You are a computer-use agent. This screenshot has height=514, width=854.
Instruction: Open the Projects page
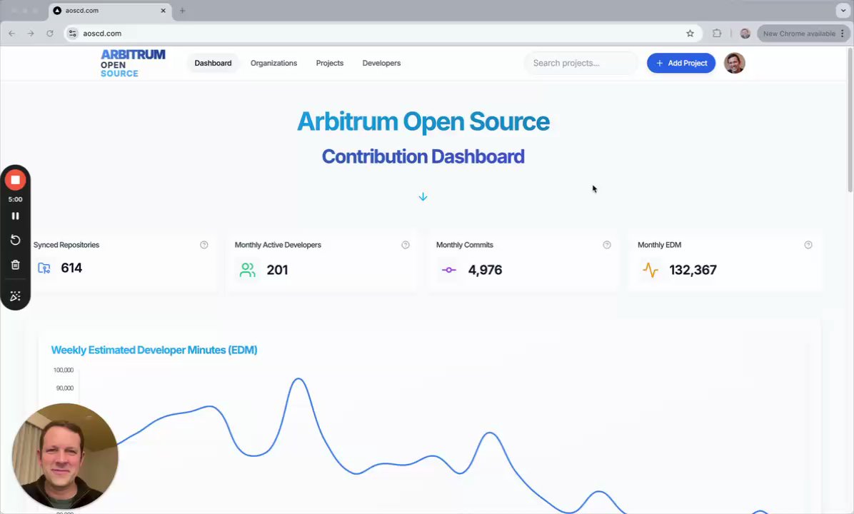coord(329,63)
